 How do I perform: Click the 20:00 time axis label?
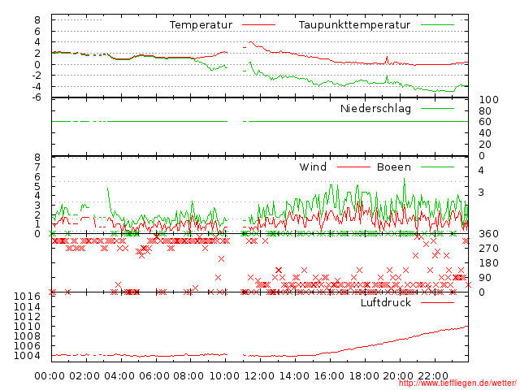[399, 376]
